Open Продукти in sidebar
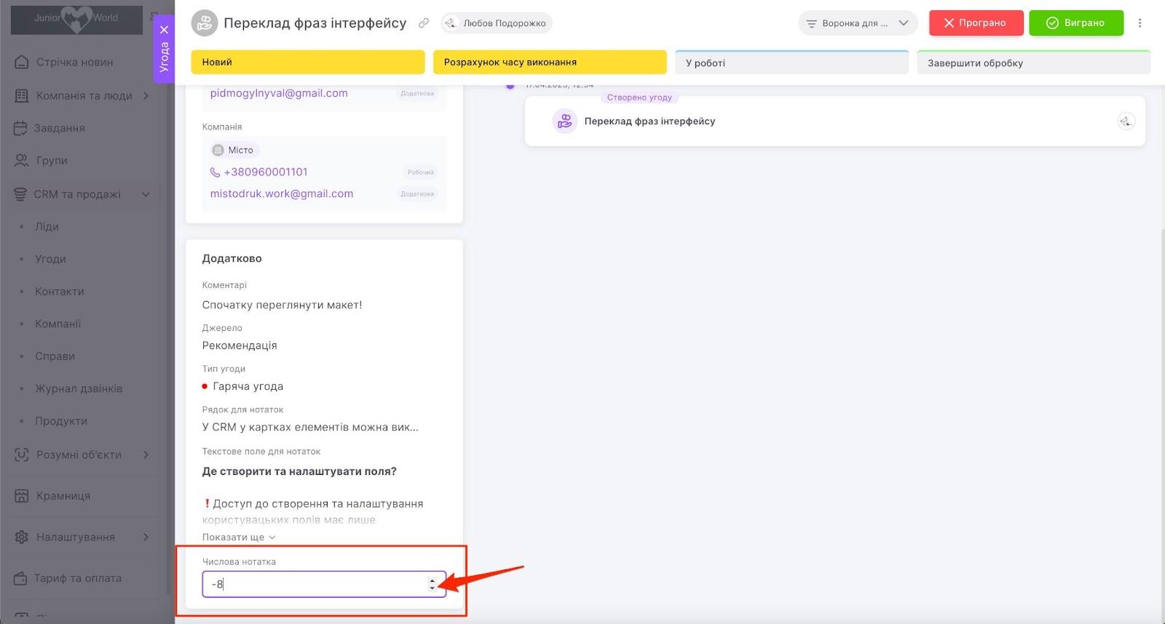This screenshot has height=624, width=1165. [61, 421]
